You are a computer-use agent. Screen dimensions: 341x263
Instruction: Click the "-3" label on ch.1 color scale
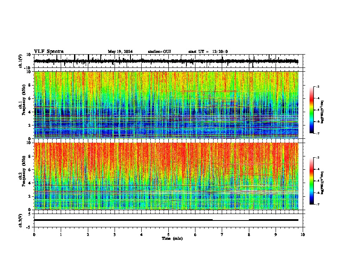pos(318,86)
